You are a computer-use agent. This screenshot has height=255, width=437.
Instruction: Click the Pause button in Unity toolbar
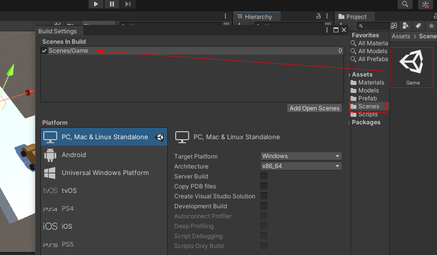[x=112, y=4]
